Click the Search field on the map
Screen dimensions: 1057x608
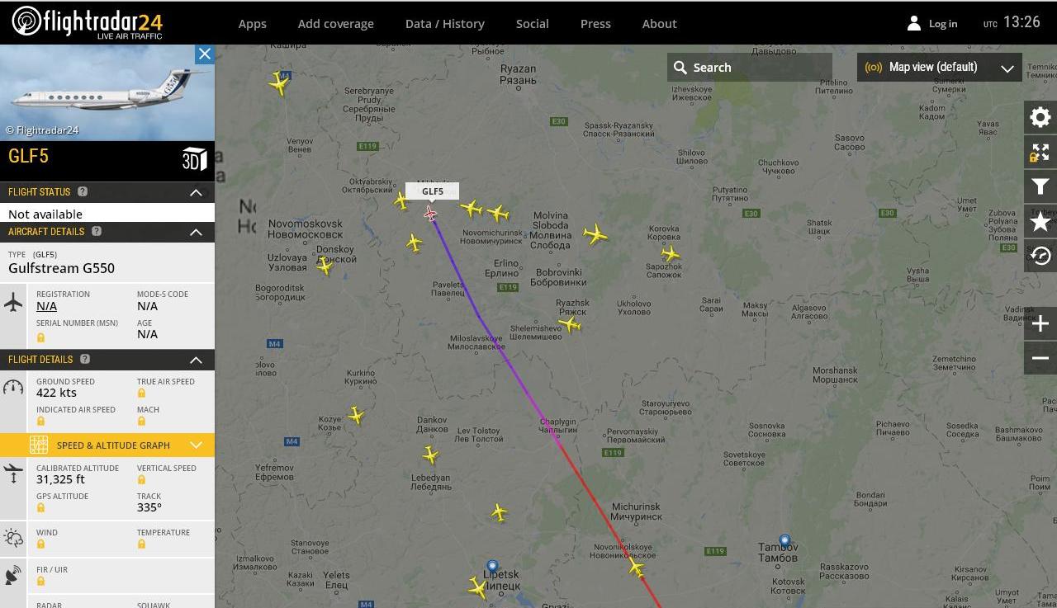pos(750,68)
